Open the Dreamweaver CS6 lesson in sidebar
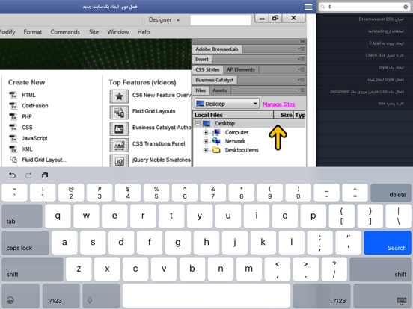This screenshot has width=413, height=309. tap(365, 19)
